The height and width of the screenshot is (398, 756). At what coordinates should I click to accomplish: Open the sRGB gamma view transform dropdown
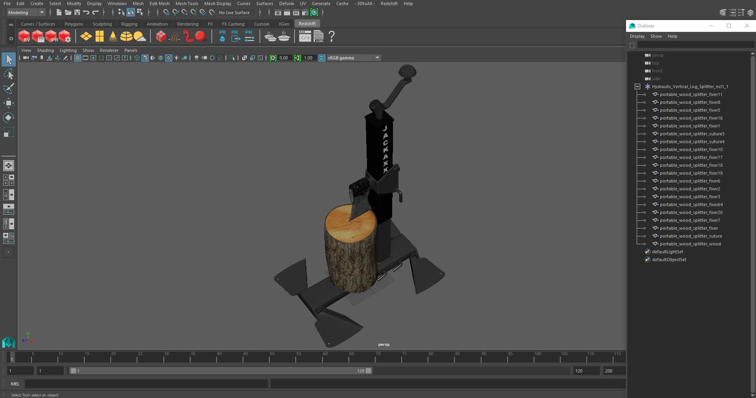[x=354, y=58]
